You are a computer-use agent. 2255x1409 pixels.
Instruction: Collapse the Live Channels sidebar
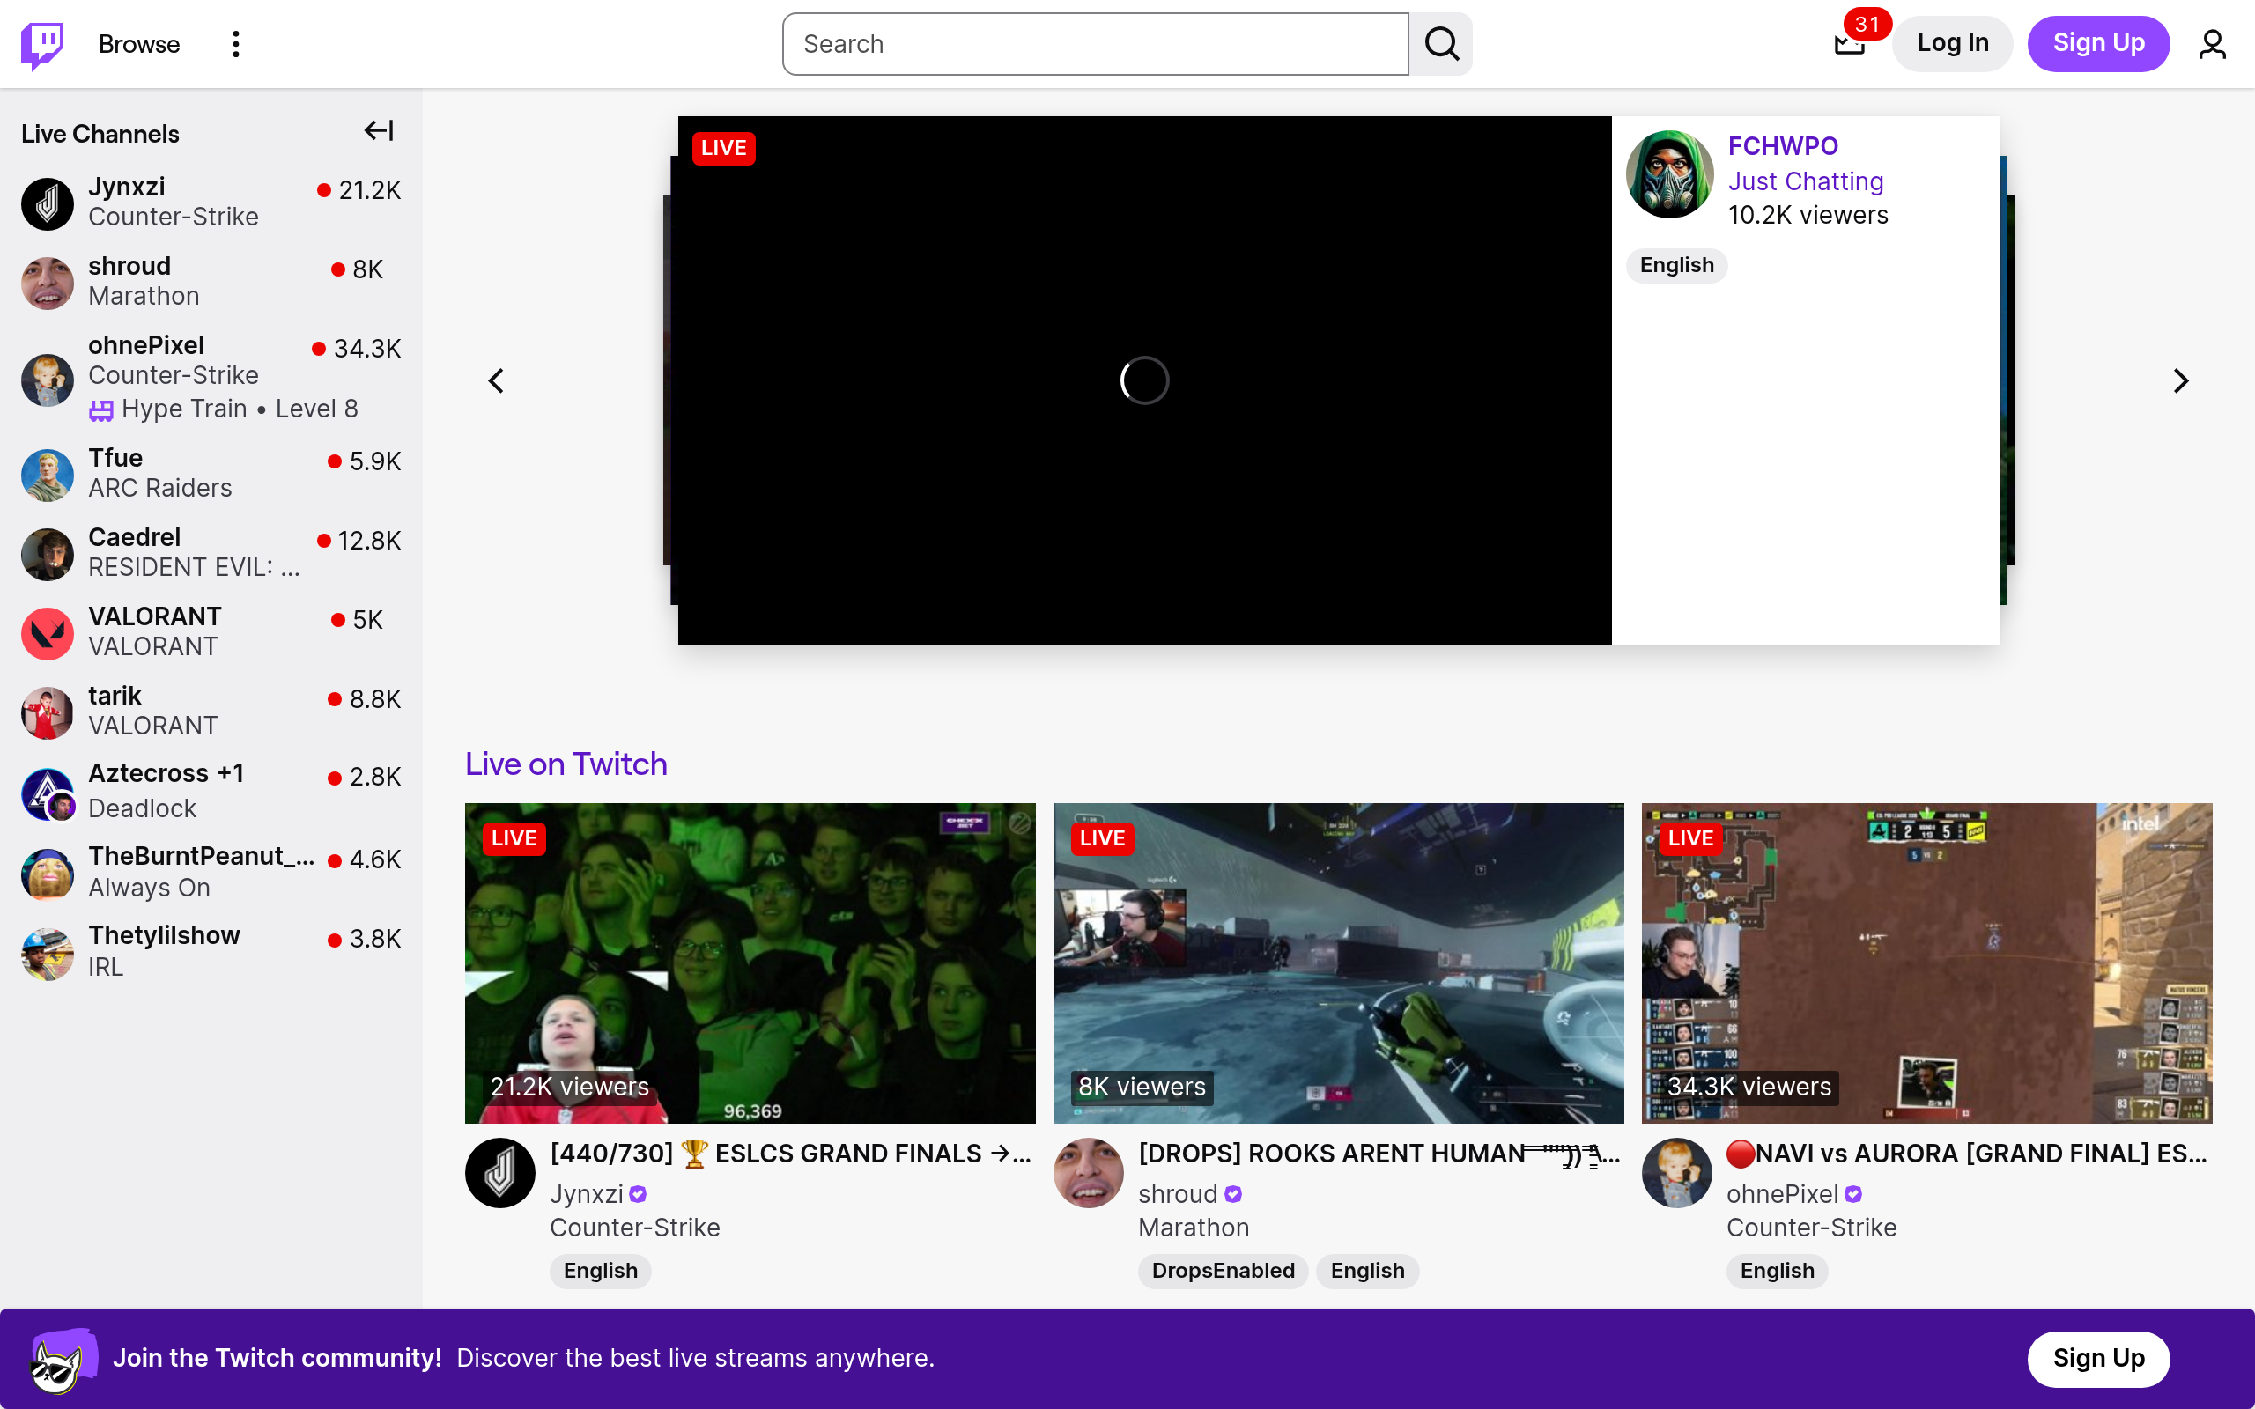coord(377,130)
